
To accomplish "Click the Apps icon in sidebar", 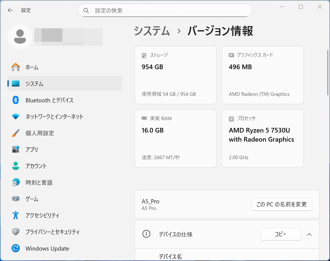I will [x=16, y=150].
